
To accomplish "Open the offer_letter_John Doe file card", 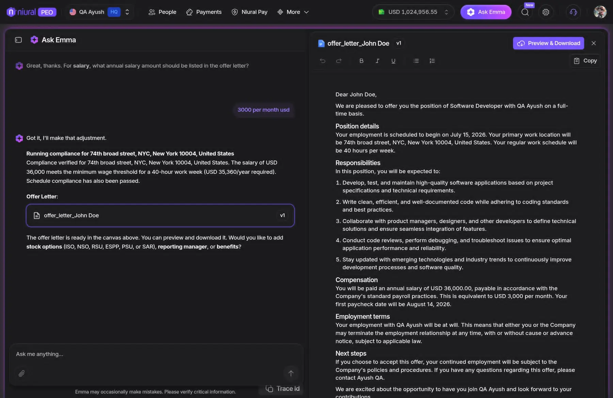I will tap(160, 216).
